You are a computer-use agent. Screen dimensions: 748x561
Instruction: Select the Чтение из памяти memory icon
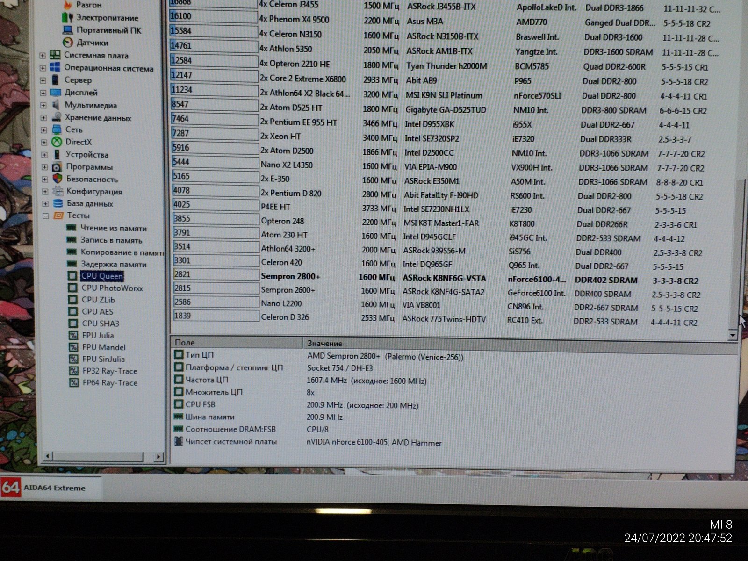(x=71, y=228)
